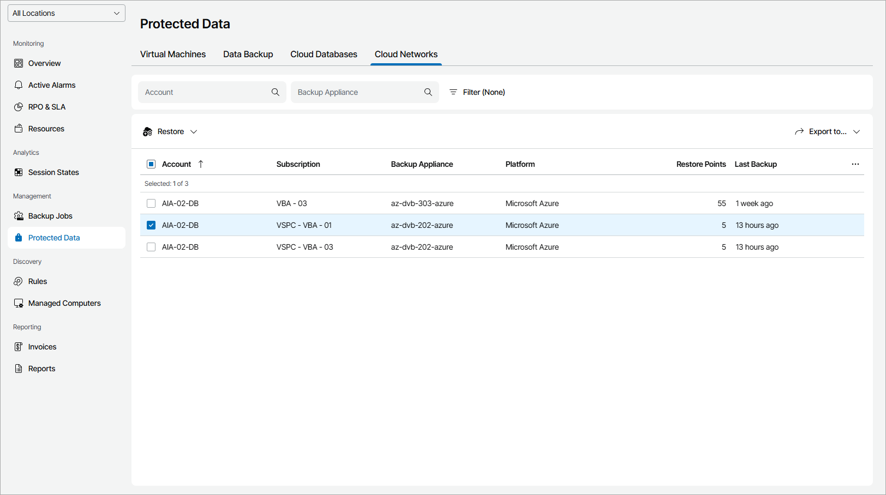Click the Session States icon
This screenshot has height=495, width=886.
point(19,172)
